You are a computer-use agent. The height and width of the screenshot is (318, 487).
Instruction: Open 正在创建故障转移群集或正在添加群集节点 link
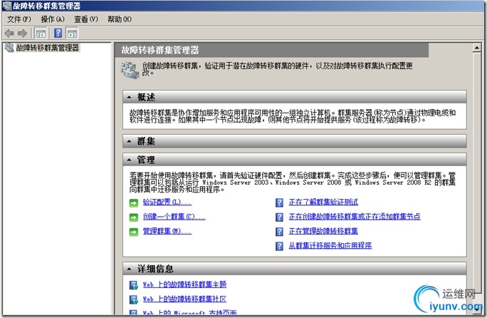355,217
